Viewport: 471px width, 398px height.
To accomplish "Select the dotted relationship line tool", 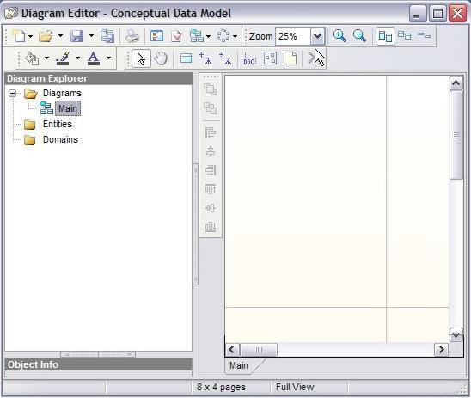I will coord(225,58).
